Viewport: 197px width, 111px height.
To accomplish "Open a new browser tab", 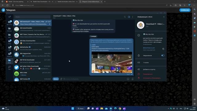I will tap(105, 2).
